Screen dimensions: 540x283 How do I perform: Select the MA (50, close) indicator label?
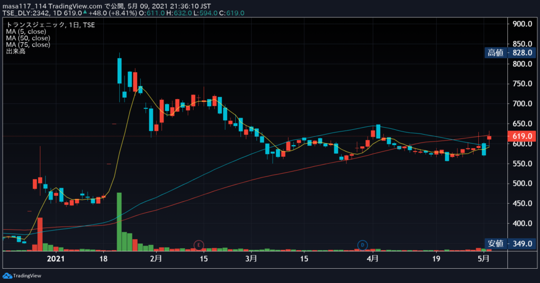[28, 38]
